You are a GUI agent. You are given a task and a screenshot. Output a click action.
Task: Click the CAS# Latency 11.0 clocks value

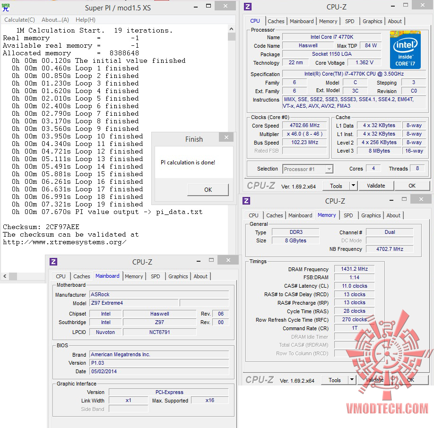pyautogui.click(x=354, y=286)
